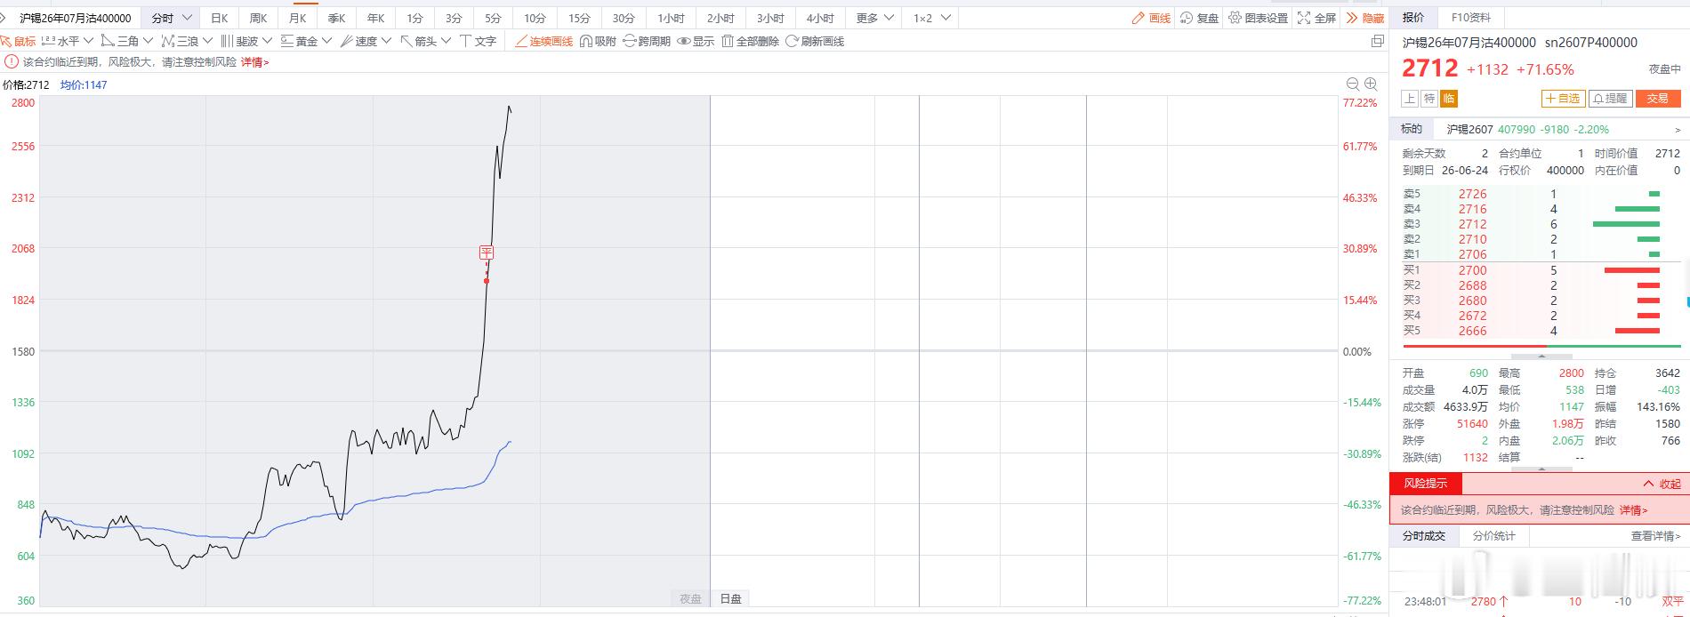Viewport: 1690px width, 617px height.
Task: Click the collapse handle below quote stats
Action: click(x=1541, y=469)
